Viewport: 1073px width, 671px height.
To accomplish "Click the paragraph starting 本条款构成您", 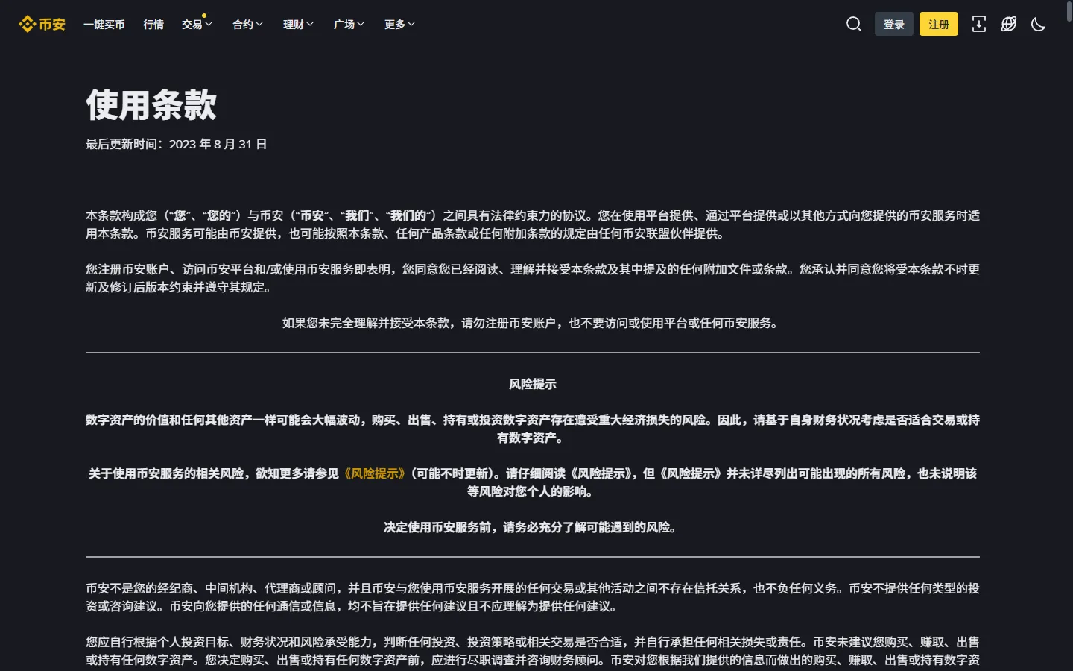I will 533,224.
